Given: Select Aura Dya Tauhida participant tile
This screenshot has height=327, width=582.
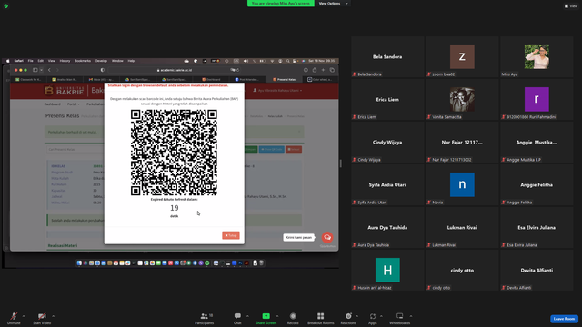Looking at the screenshot, I should pyautogui.click(x=387, y=228).
